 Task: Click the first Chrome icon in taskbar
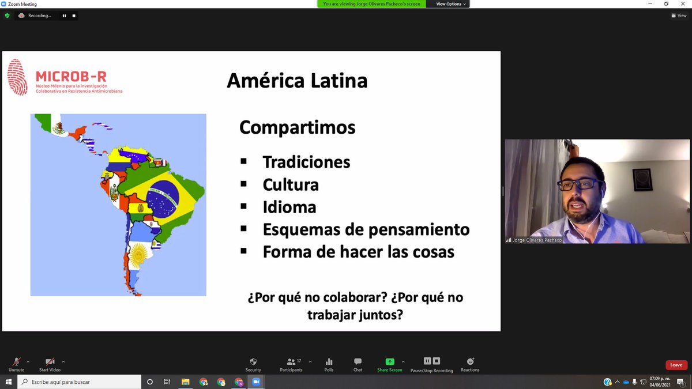point(204,382)
